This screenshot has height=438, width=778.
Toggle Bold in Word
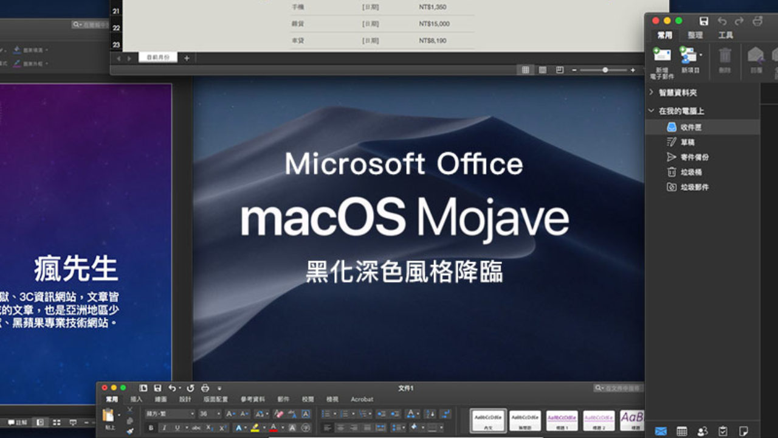pos(151,428)
